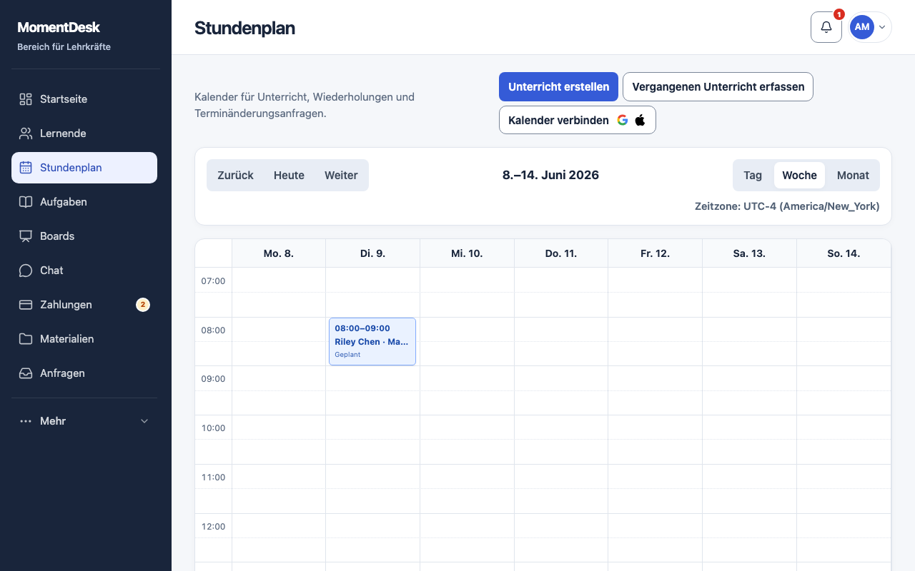Click the Anfragen inbox icon
Image resolution: width=915 pixels, height=571 pixels.
[26, 373]
